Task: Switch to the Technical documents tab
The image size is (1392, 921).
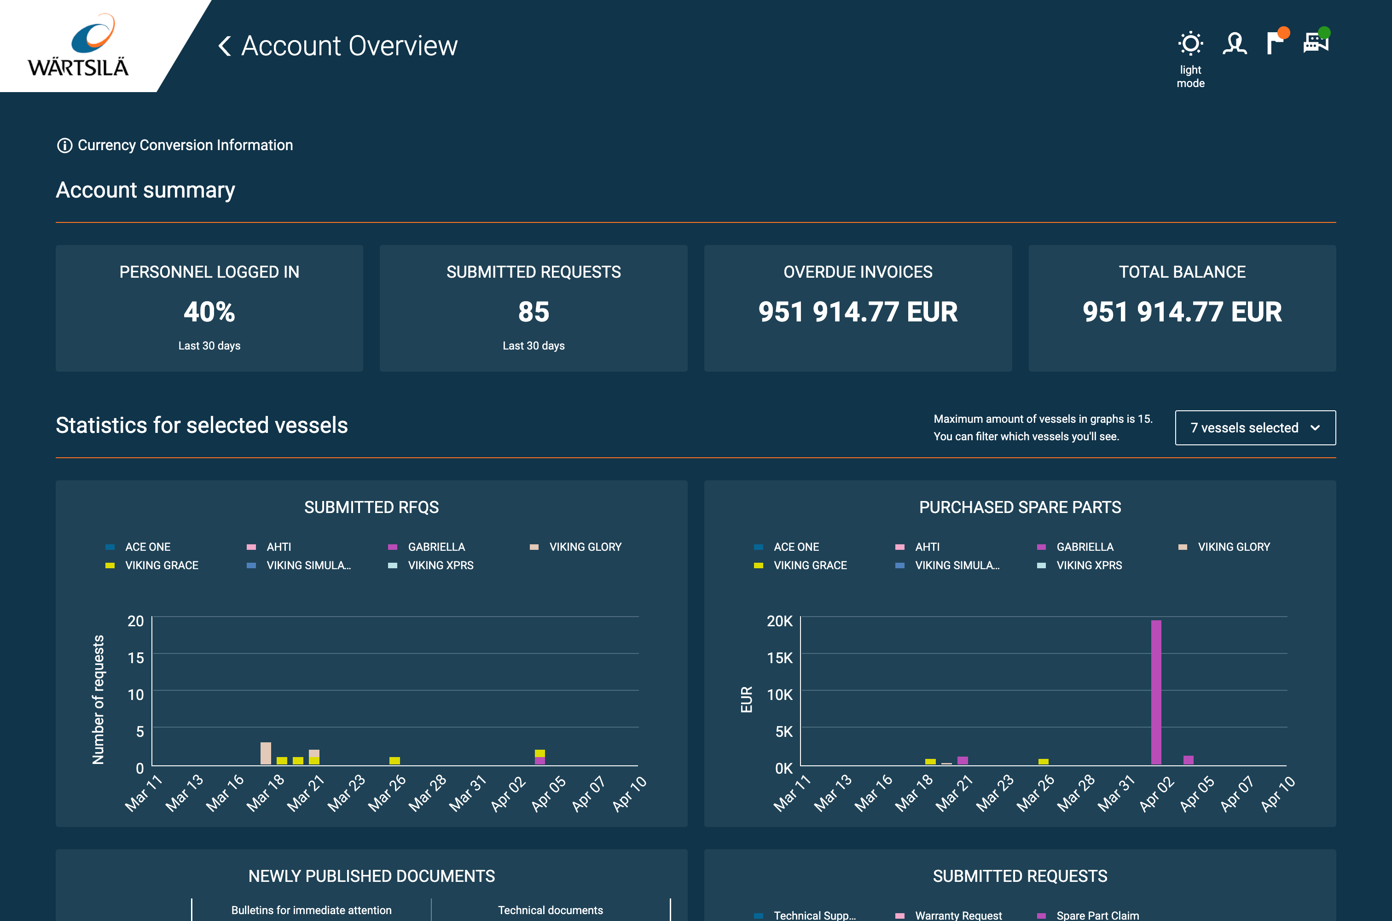Action: [550, 910]
